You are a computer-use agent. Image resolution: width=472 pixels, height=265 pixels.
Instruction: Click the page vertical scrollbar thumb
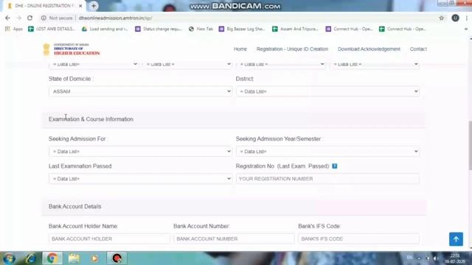[x=471, y=146]
